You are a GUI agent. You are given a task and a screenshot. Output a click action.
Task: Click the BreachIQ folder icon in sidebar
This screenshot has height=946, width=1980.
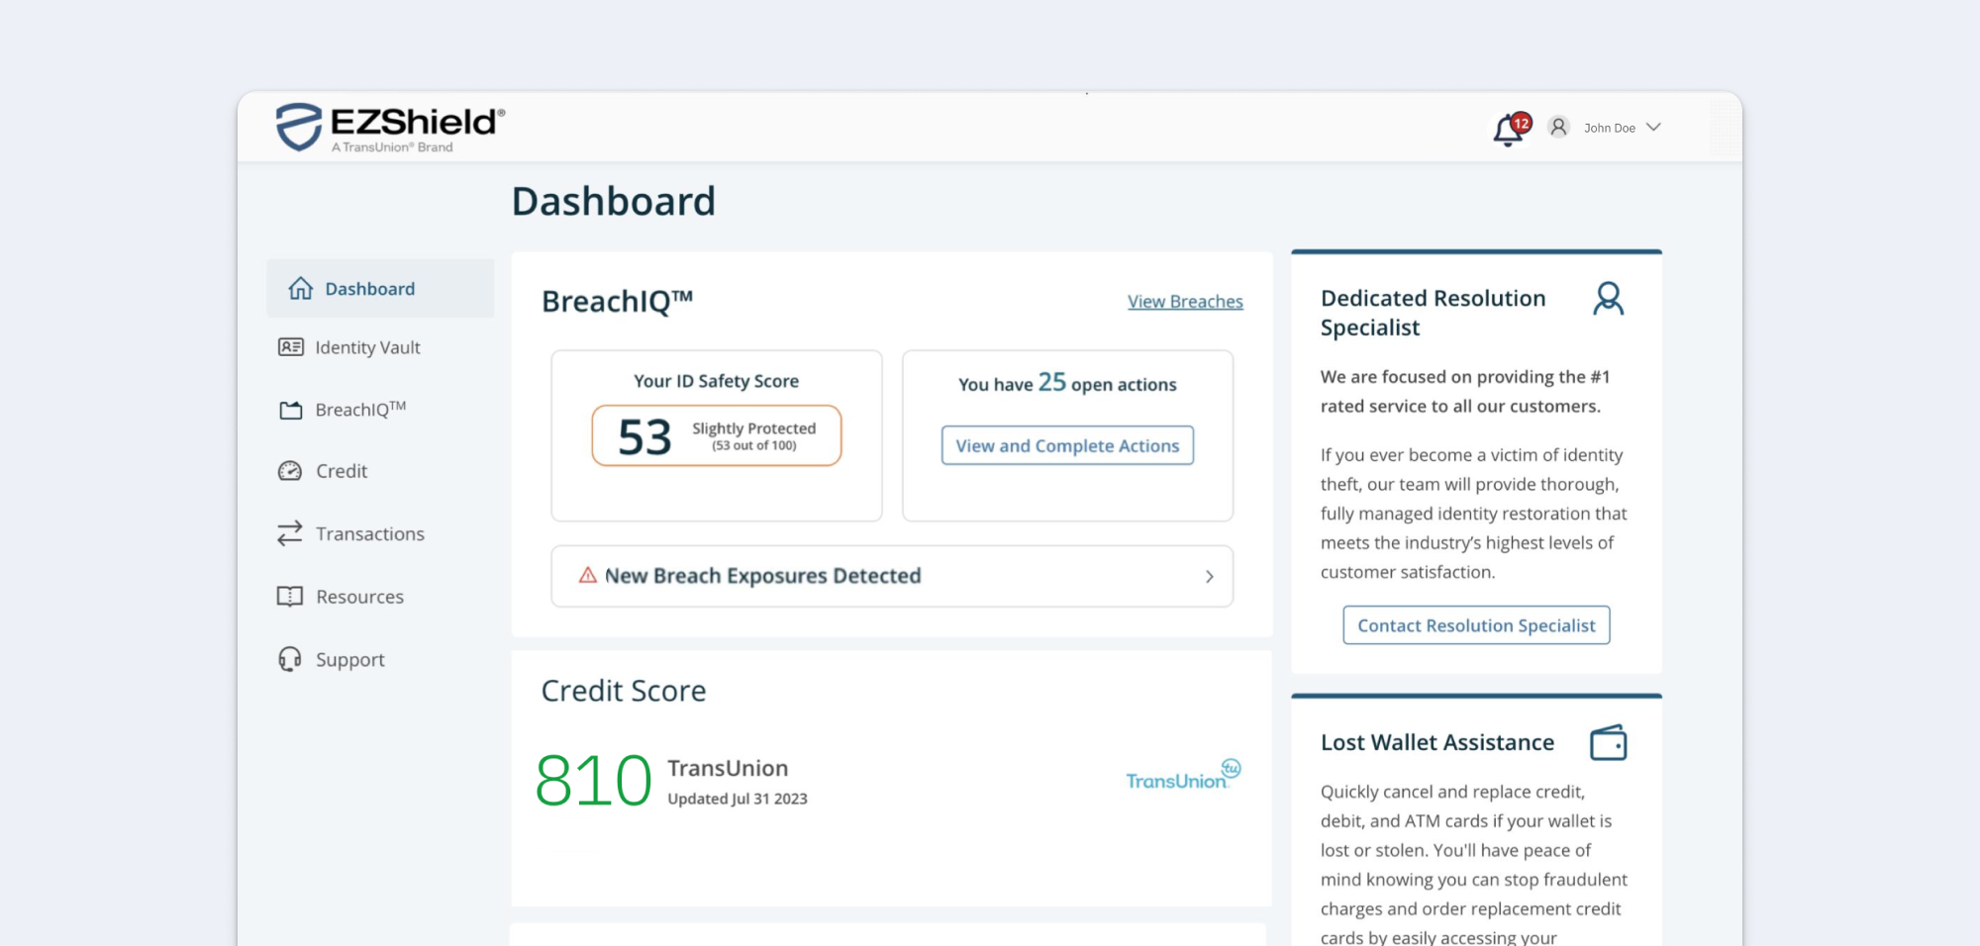[x=291, y=410]
